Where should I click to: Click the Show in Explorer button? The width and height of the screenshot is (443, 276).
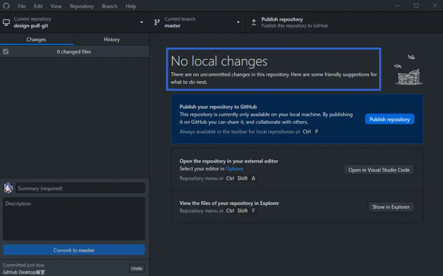pyautogui.click(x=391, y=207)
